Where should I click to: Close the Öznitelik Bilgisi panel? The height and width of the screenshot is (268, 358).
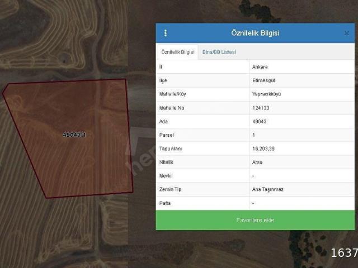click(x=346, y=33)
